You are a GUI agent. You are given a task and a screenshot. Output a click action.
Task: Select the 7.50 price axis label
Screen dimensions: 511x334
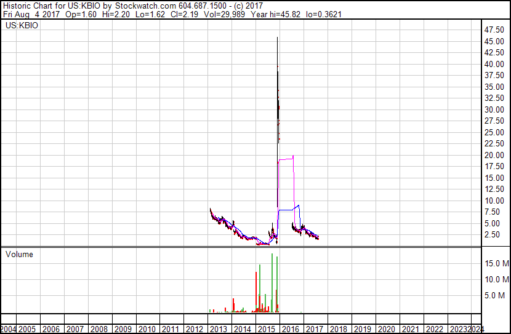[492, 212]
